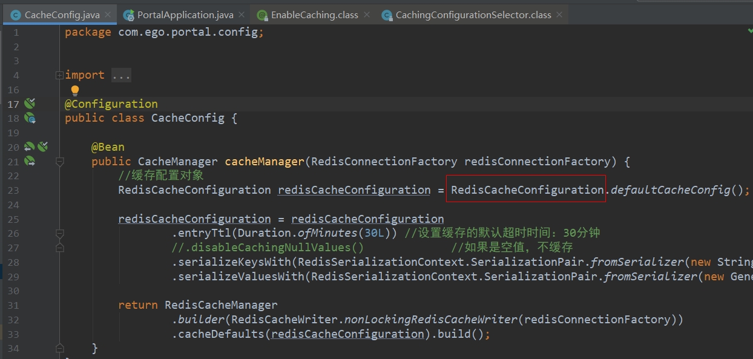Image resolution: width=753 pixels, height=359 pixels.
Task: Click the PortalApplication.java tab file icon
Action: point(128,15)
